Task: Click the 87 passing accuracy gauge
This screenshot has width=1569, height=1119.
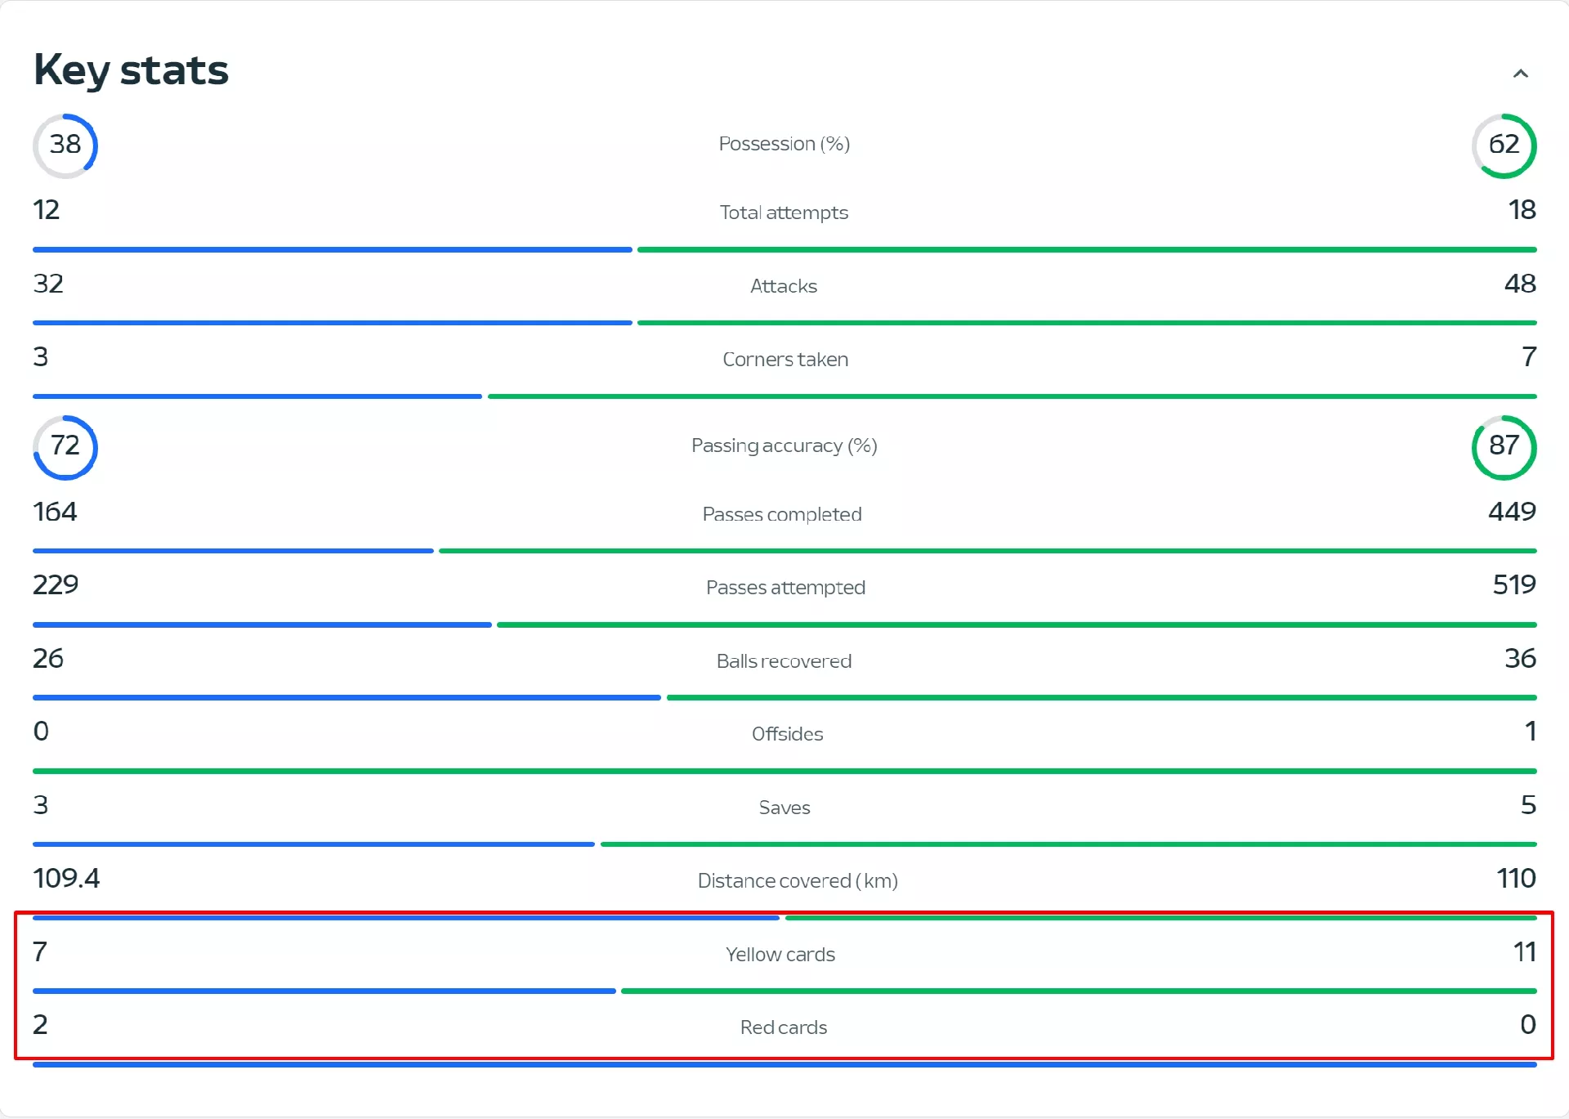Action: coord(1504,447)
